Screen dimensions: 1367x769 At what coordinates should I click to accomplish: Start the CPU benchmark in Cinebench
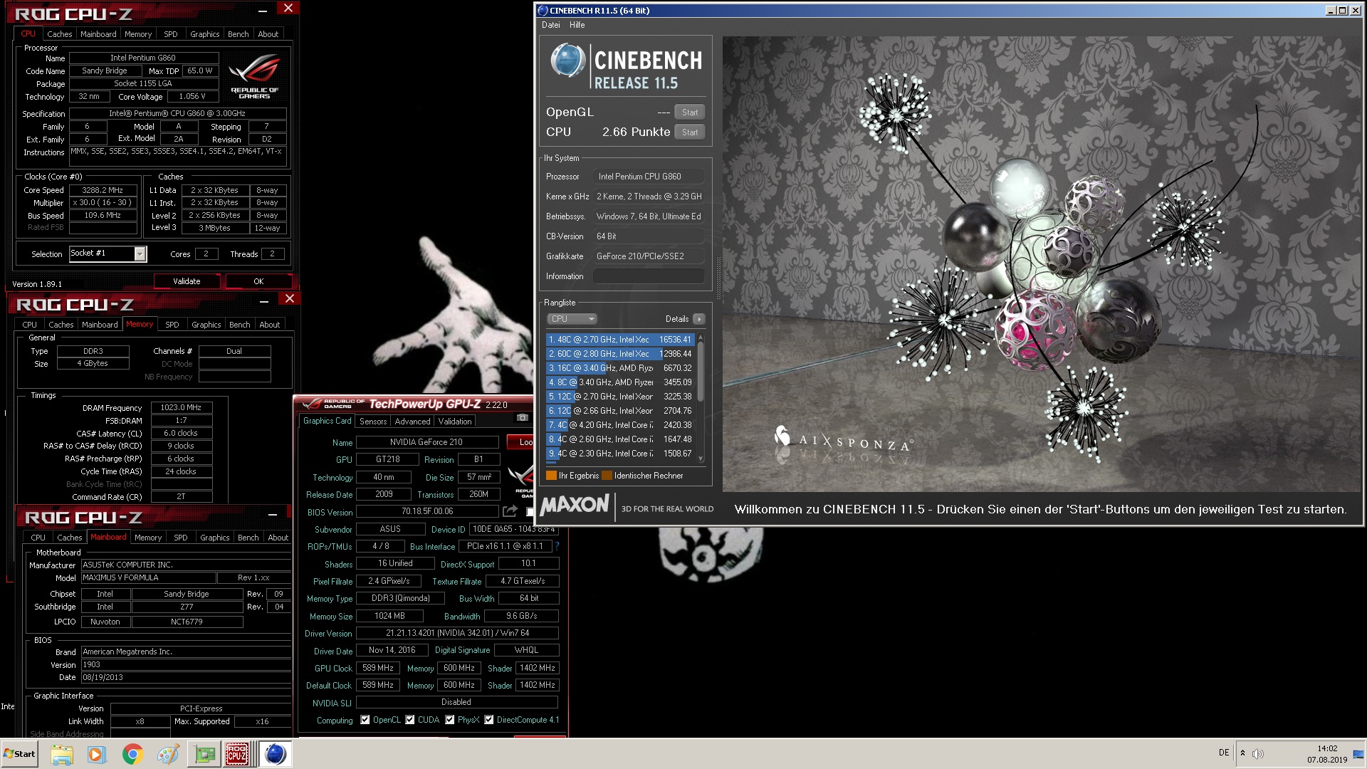click(689, 132)
